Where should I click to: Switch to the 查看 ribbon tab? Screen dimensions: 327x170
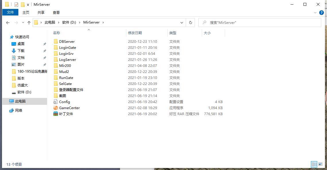coord(56,12)
